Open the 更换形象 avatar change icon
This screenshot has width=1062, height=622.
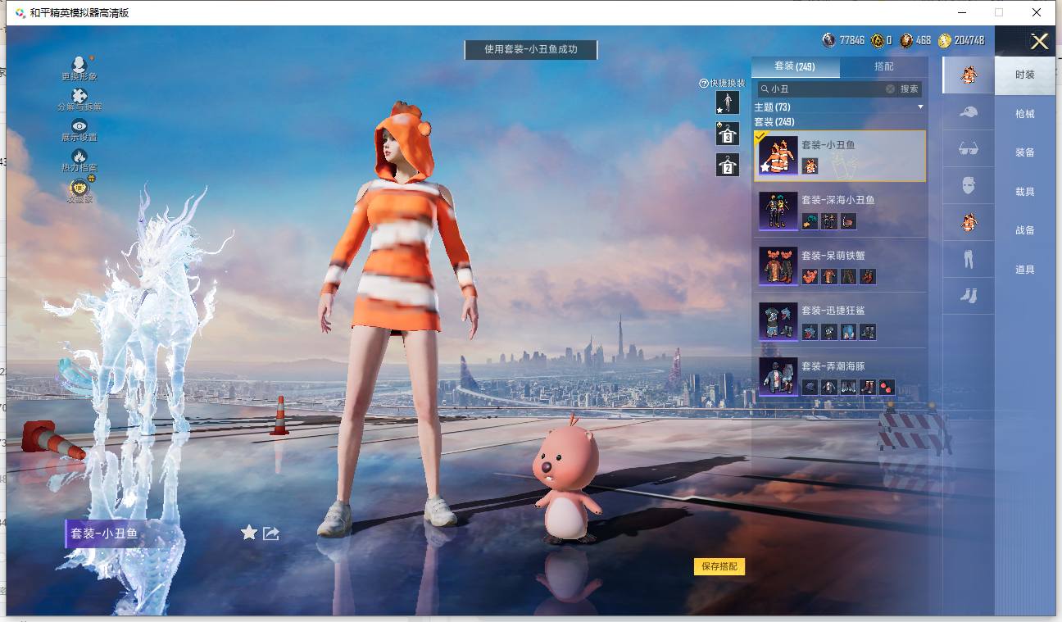point(79,65)
